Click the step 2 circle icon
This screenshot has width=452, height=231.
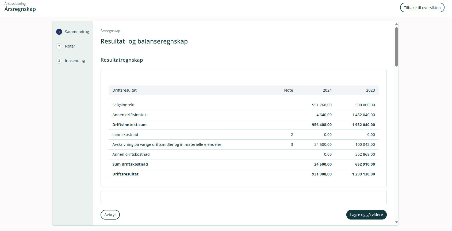pyautogui.click(x=59, y=46)
